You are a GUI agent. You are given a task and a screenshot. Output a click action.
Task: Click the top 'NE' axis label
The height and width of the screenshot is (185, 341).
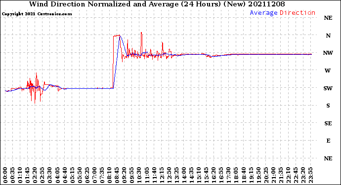(328, 18)
